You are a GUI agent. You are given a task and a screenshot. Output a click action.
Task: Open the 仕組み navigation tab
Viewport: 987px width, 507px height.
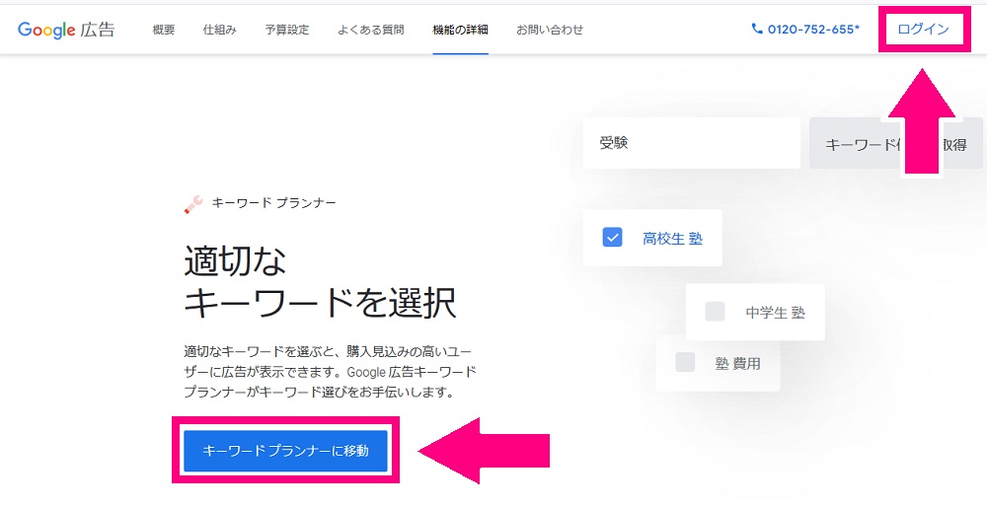(x=220, y=30)
